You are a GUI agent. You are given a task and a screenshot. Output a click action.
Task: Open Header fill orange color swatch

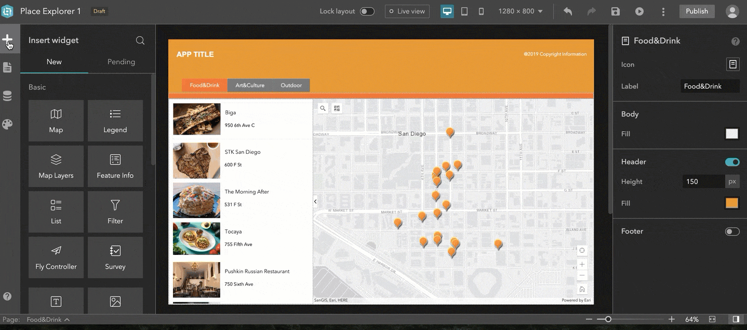point(732,203)
